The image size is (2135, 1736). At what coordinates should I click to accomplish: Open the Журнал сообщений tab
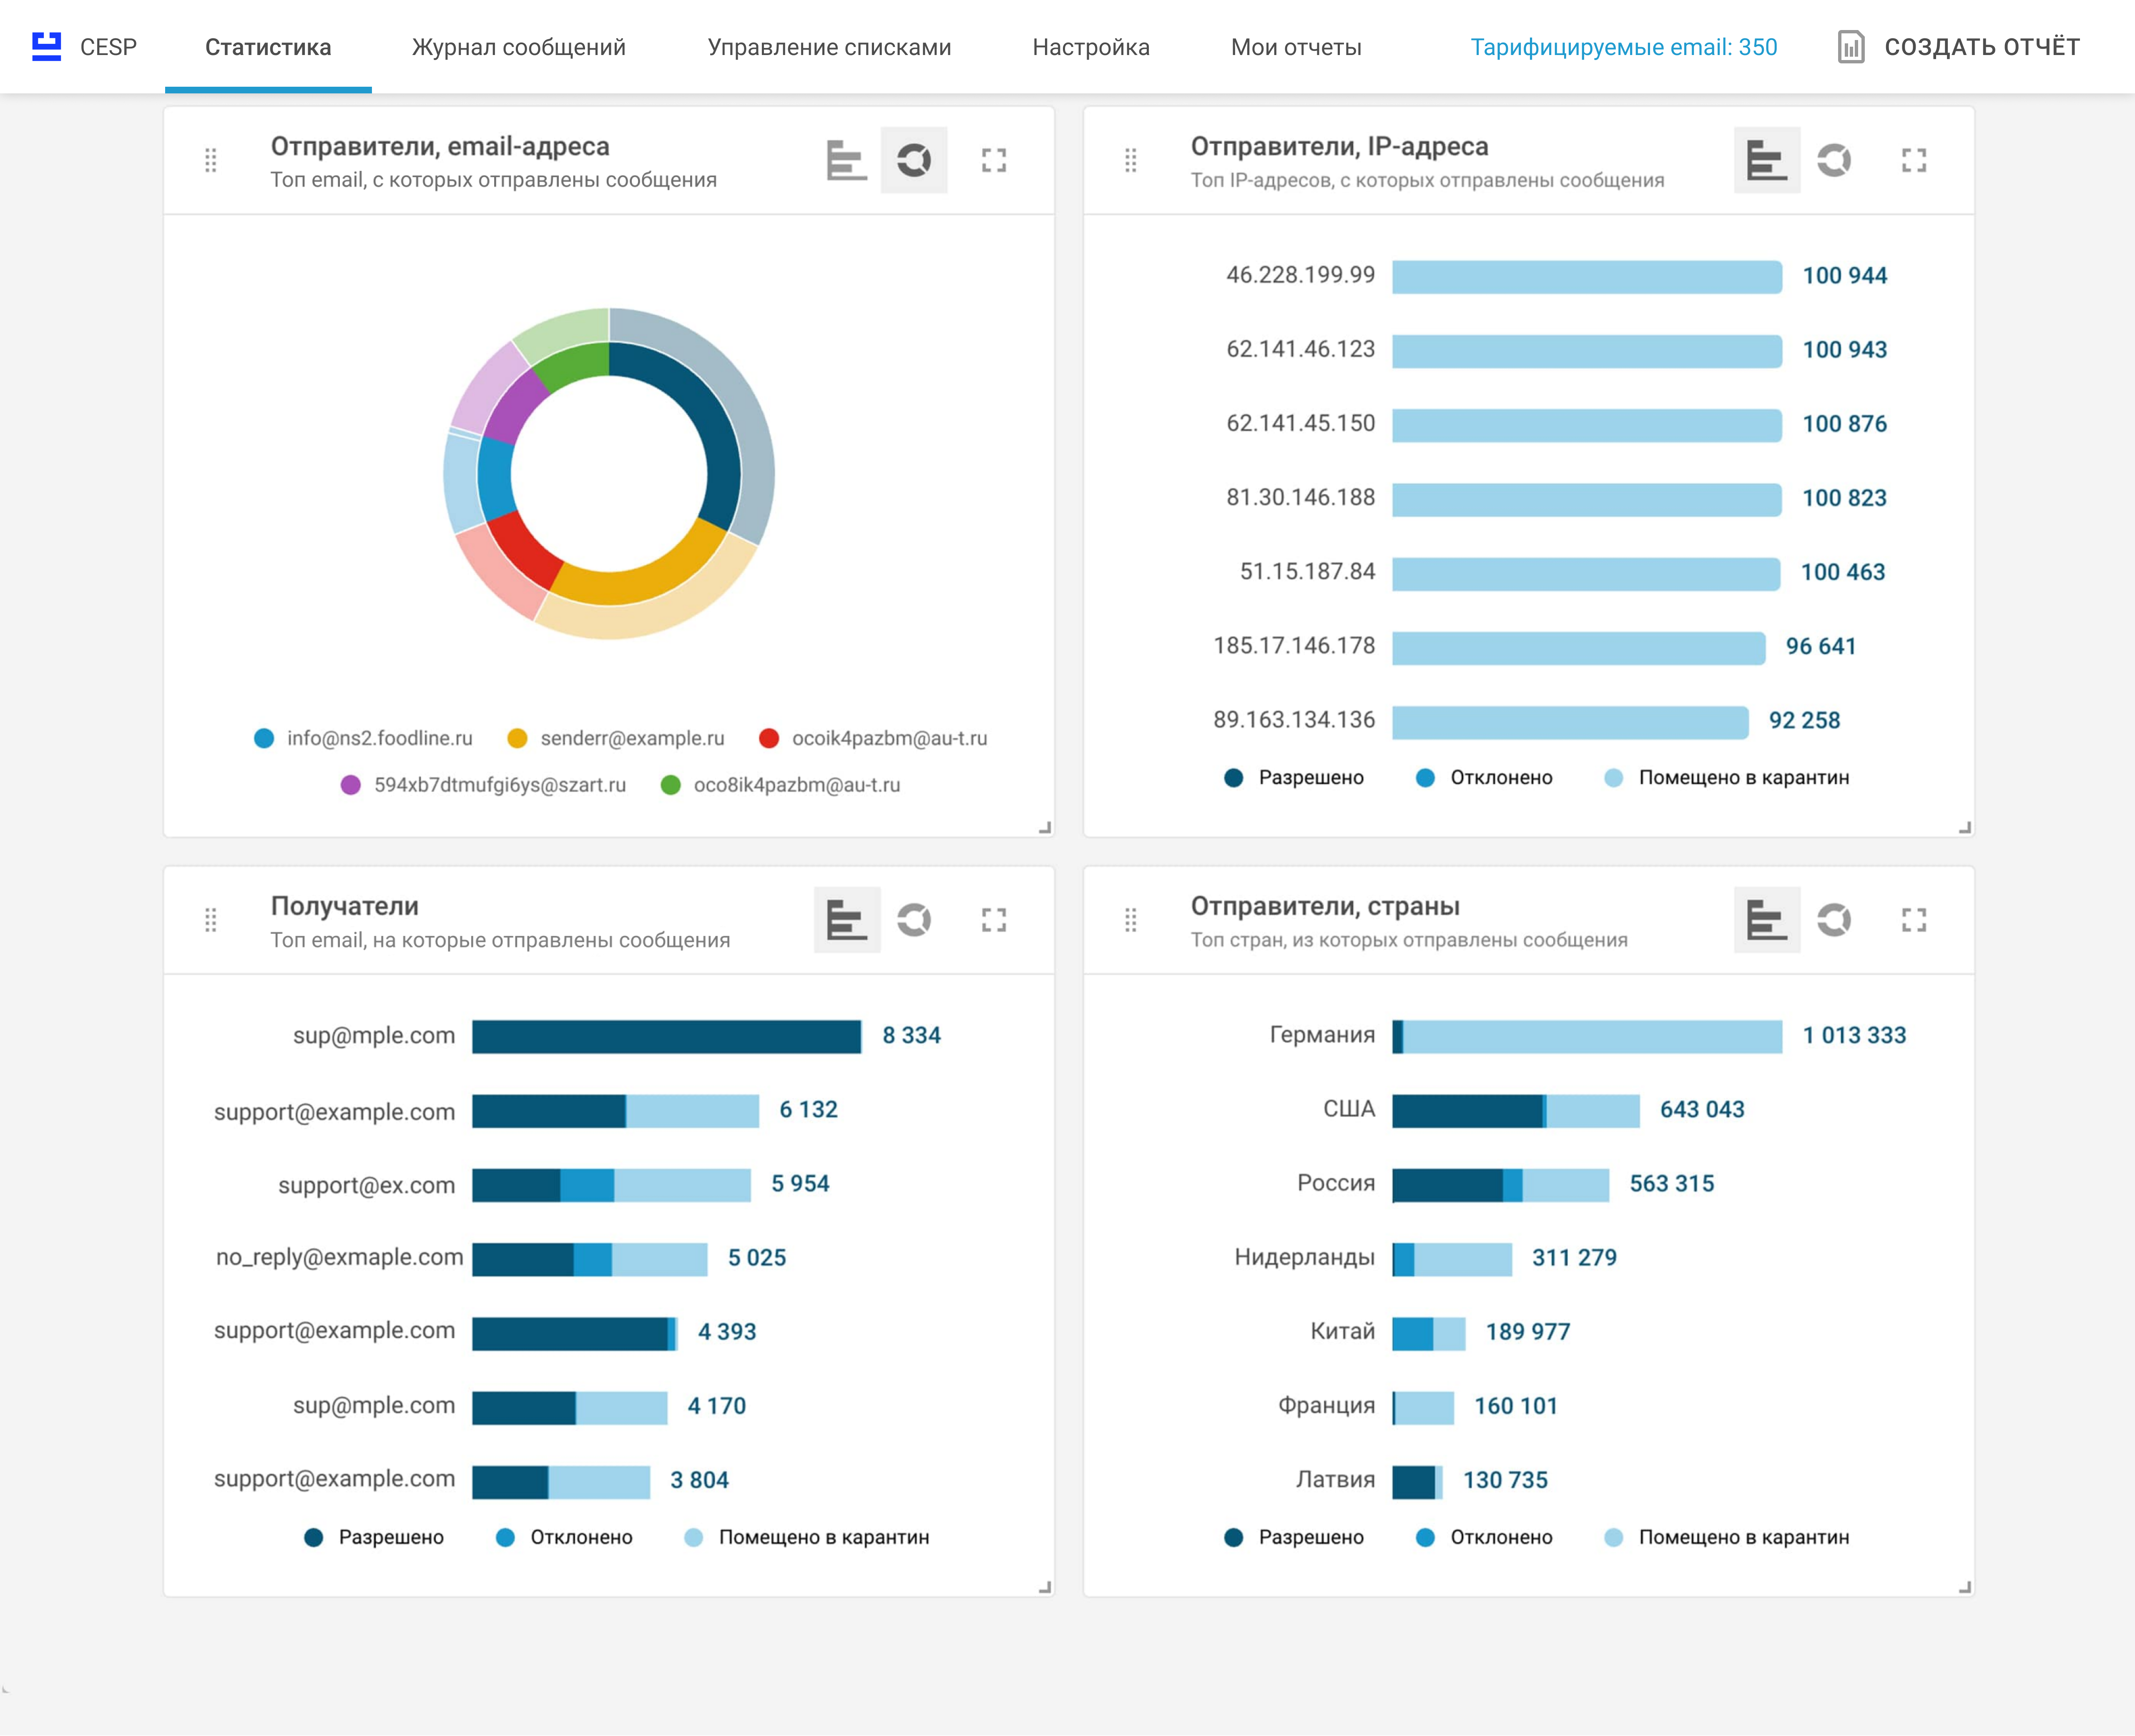click(x=518, y=47)
